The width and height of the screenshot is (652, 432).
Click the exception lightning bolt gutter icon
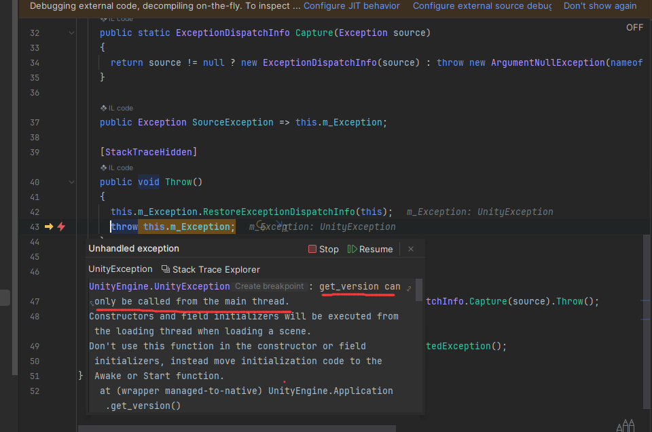point(61,227)
